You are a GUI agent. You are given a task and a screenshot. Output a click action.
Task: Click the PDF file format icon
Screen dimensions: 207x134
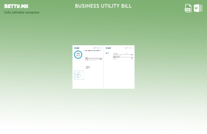click(188, 8)
